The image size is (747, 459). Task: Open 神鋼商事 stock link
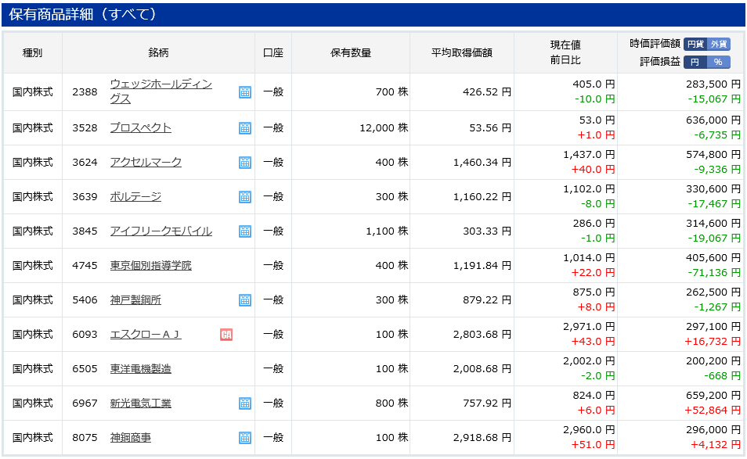click(x=131, y=438)
